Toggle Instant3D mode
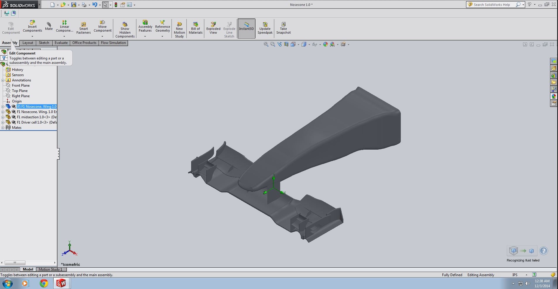The width and height of the screenshot is (558, 289). coord(247,28)
